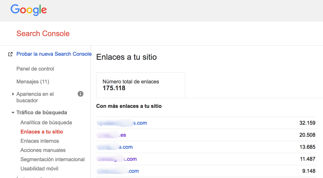Open Mensajes (11)
The height and width of the screenshot is (178, 323).
(33, 82)
